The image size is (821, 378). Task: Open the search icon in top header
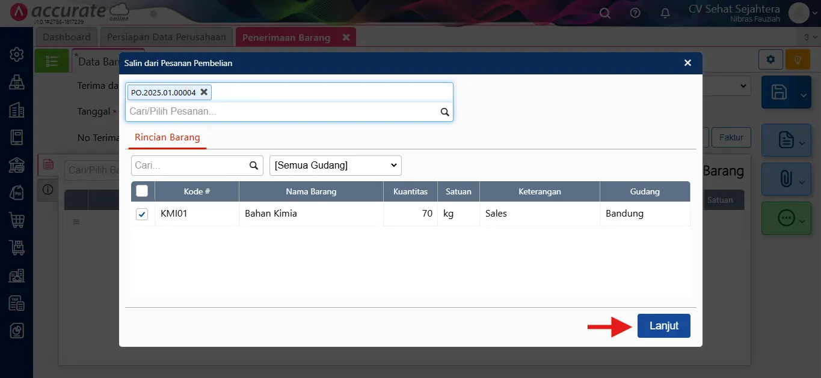click(x=605, y=13)
